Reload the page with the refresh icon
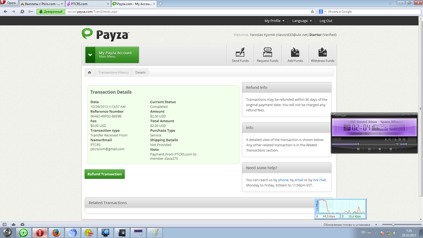This screenshot has width=423, height=238. click(22, 12)
